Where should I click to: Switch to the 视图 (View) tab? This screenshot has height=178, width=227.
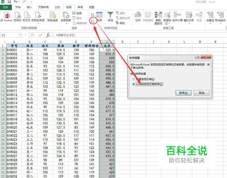(x=92, y=7)
